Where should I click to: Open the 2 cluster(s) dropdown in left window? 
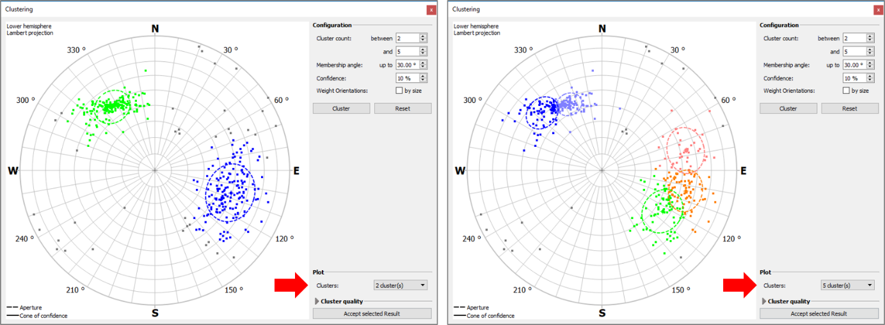[x=401, y=285]
